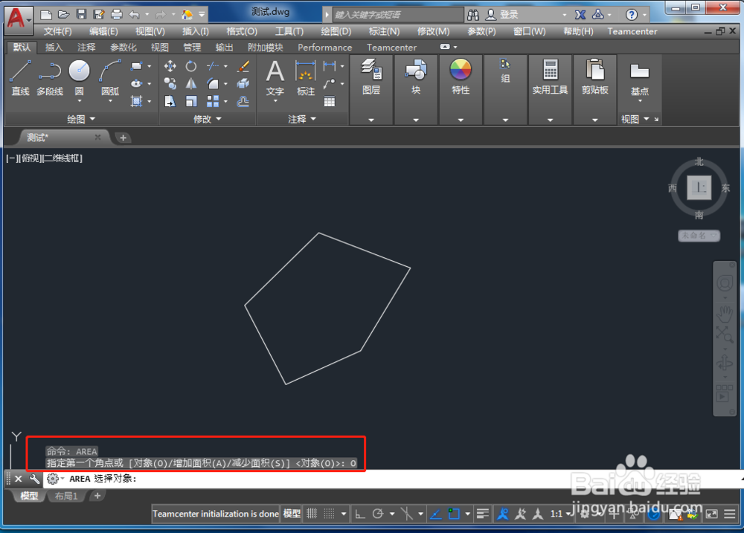Viewport: 744px width, 533px height.
Task: Select the 圆 (Circle) tool
Action: (80, 76)
